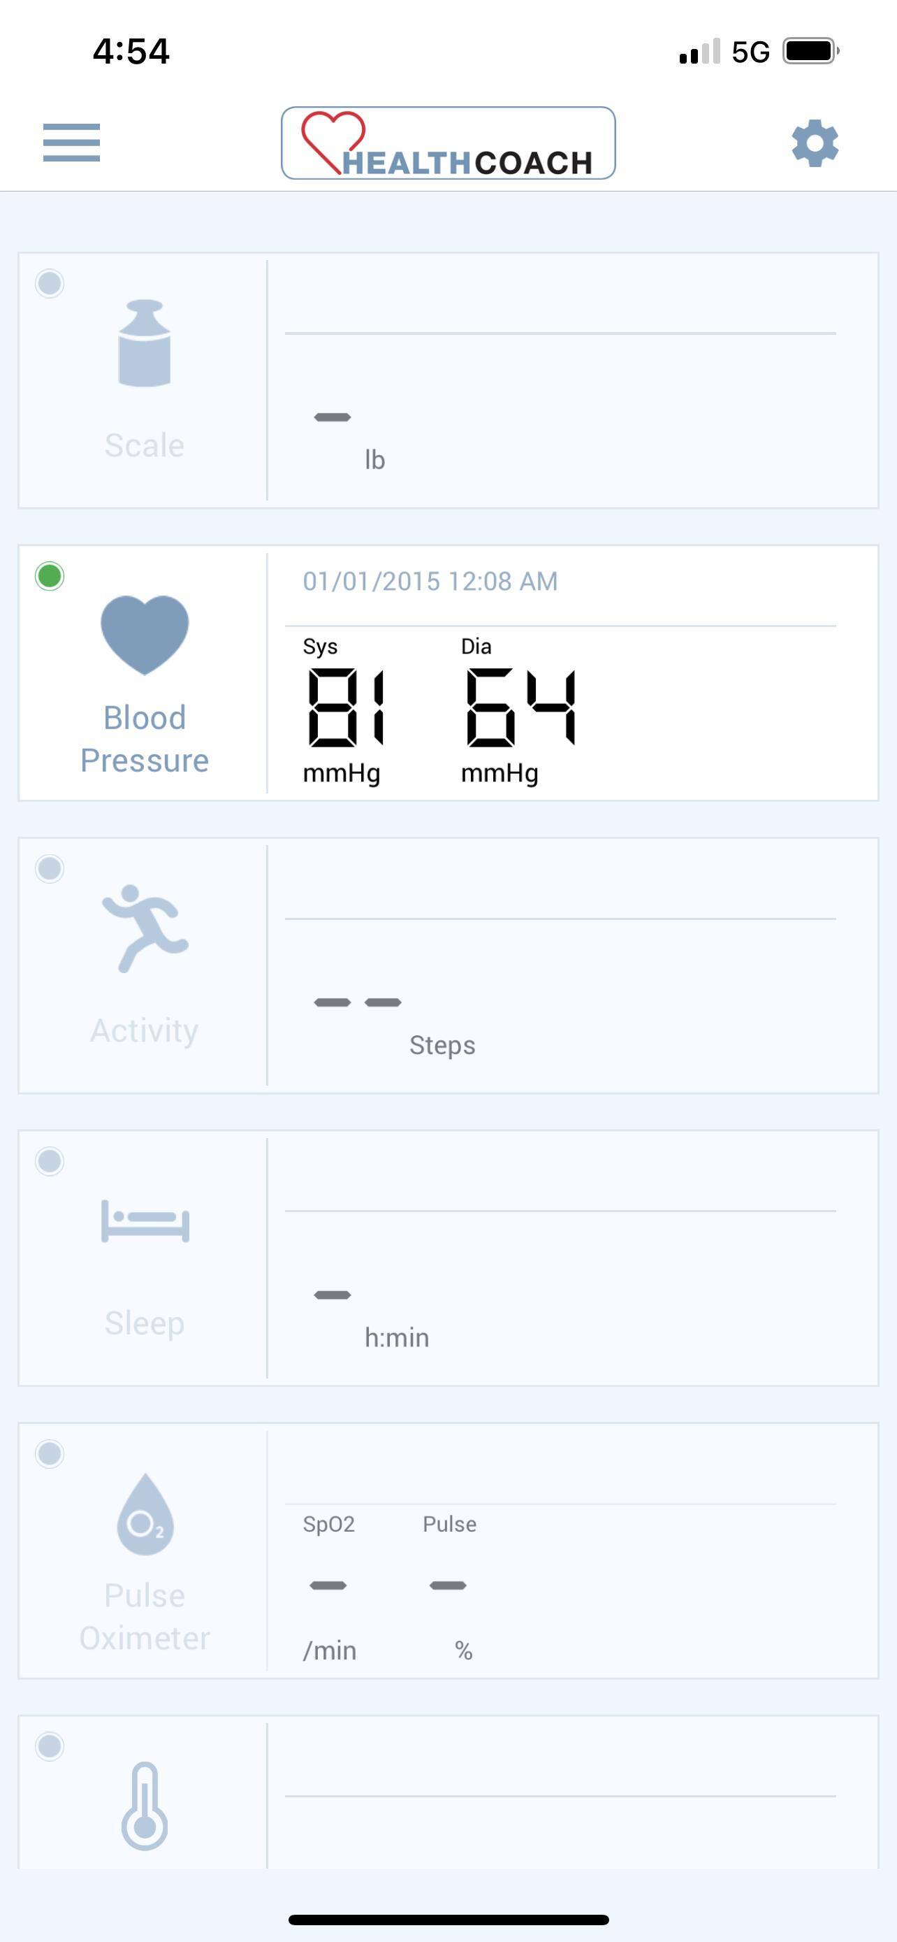Tap the diastolic reading 64 mmHg
897x1942 pixels.
click(520, 709)
